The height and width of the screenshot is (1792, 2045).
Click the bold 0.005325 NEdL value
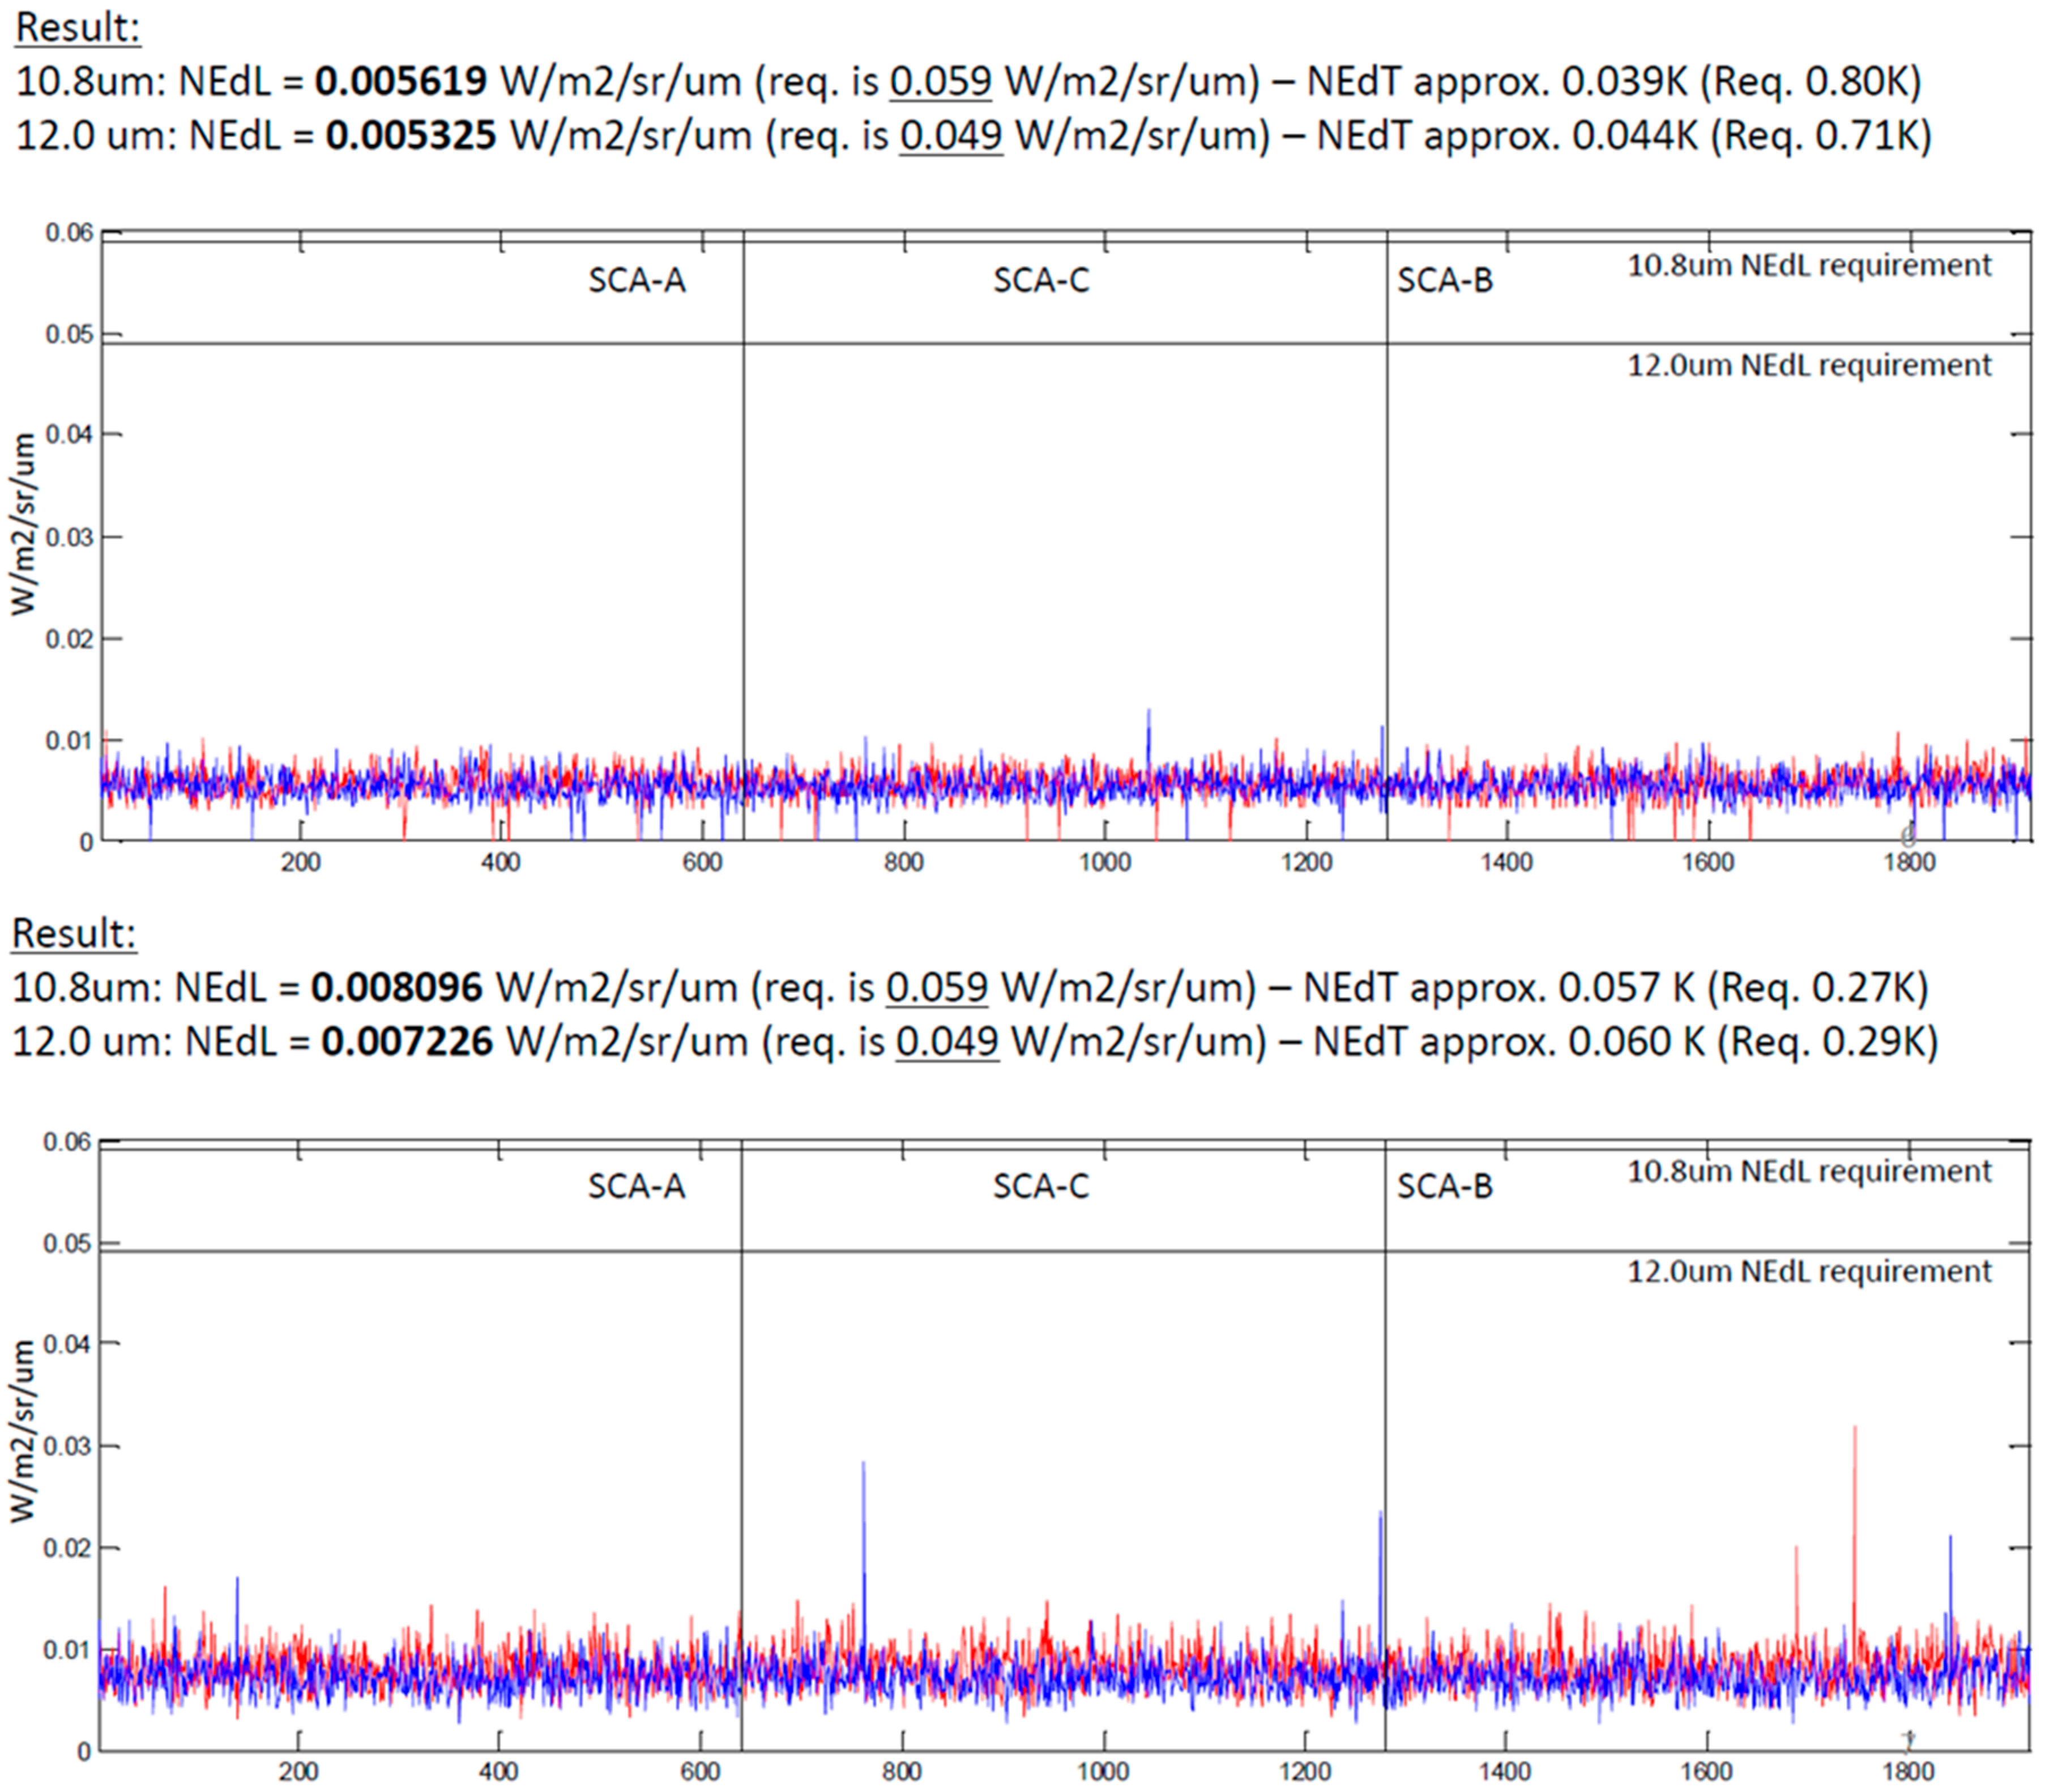point(410,135)
